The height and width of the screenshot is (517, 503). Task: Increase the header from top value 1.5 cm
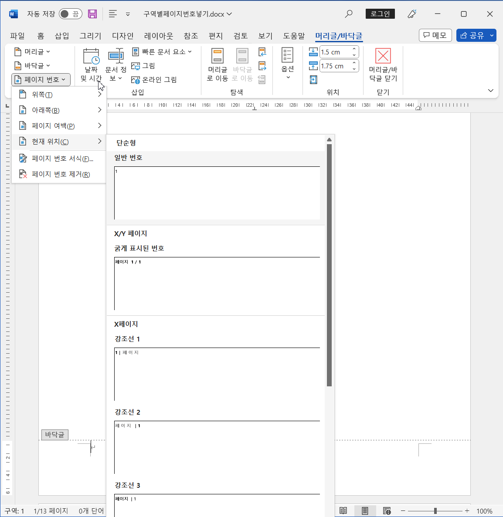click(x=354, y=49)
